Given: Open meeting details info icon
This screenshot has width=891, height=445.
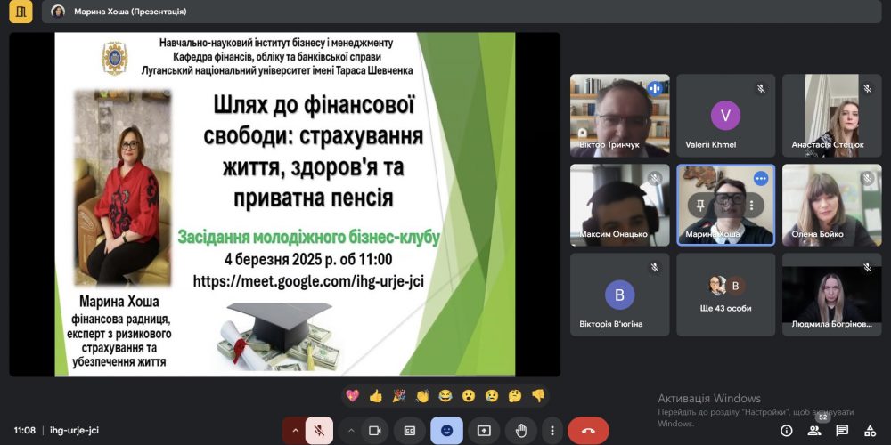Looking at the screenshot, I should coord(787,431).
